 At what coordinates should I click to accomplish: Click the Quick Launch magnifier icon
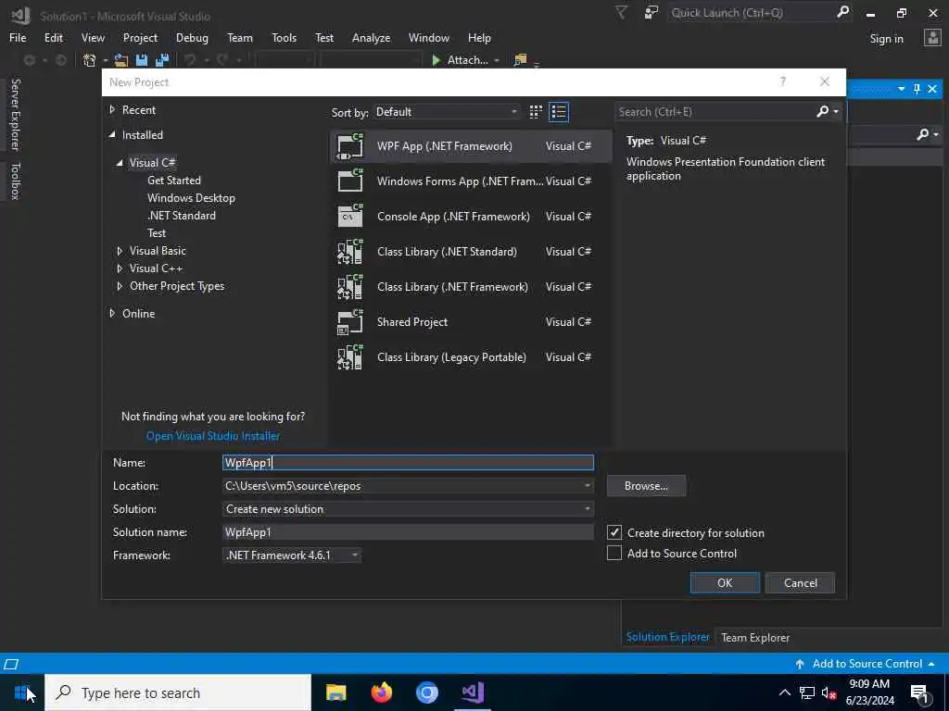pos(842,12)
